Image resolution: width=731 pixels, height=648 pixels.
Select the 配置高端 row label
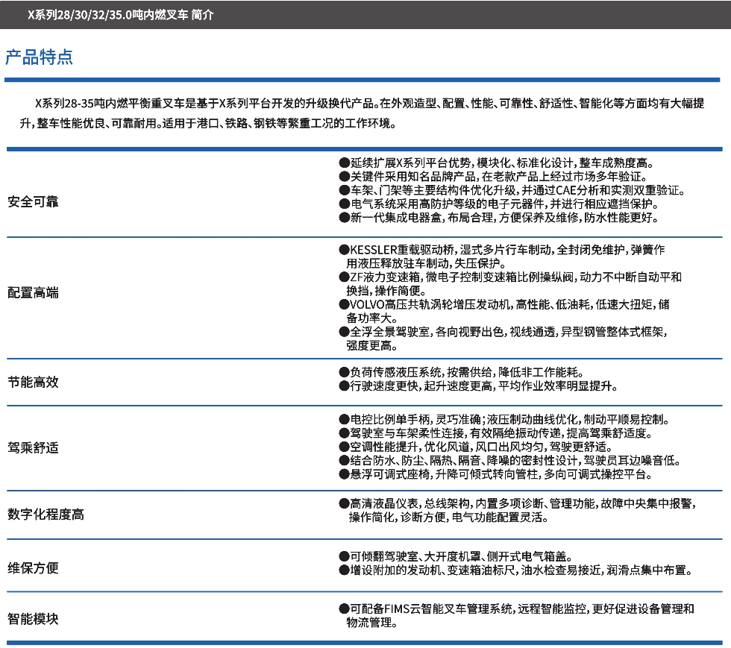33,292
